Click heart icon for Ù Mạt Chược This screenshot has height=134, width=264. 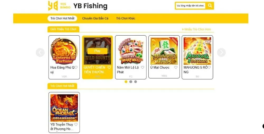click(176, 68)
